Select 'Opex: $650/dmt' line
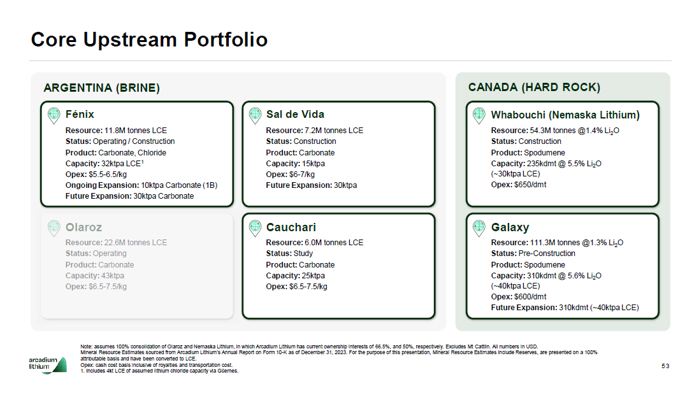 point(519,185)
